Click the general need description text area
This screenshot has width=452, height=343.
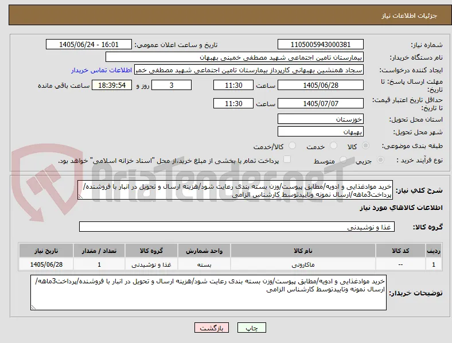pos(235,190)
